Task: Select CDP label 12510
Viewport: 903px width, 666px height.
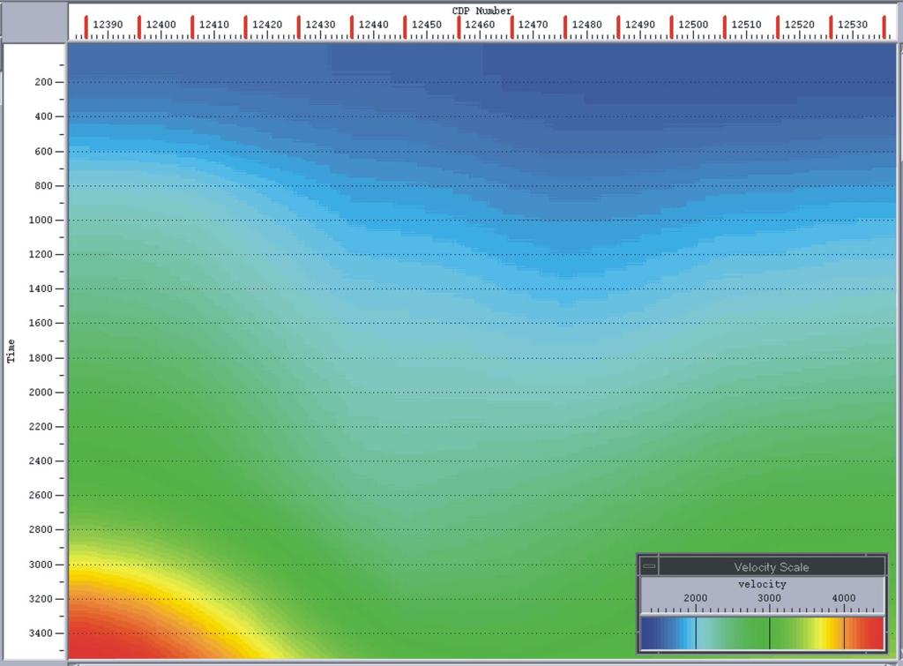Action: click(x=746, y=24)
